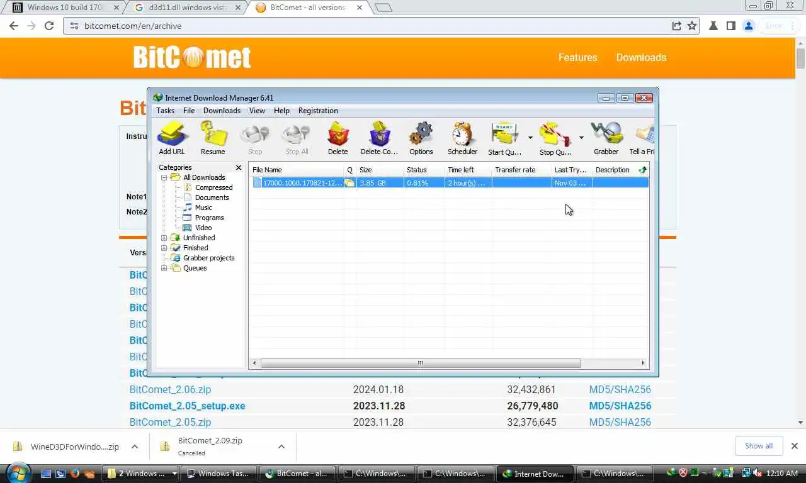
Task: Click Stop Queue toolbar icon
Action: coord(555,138)
